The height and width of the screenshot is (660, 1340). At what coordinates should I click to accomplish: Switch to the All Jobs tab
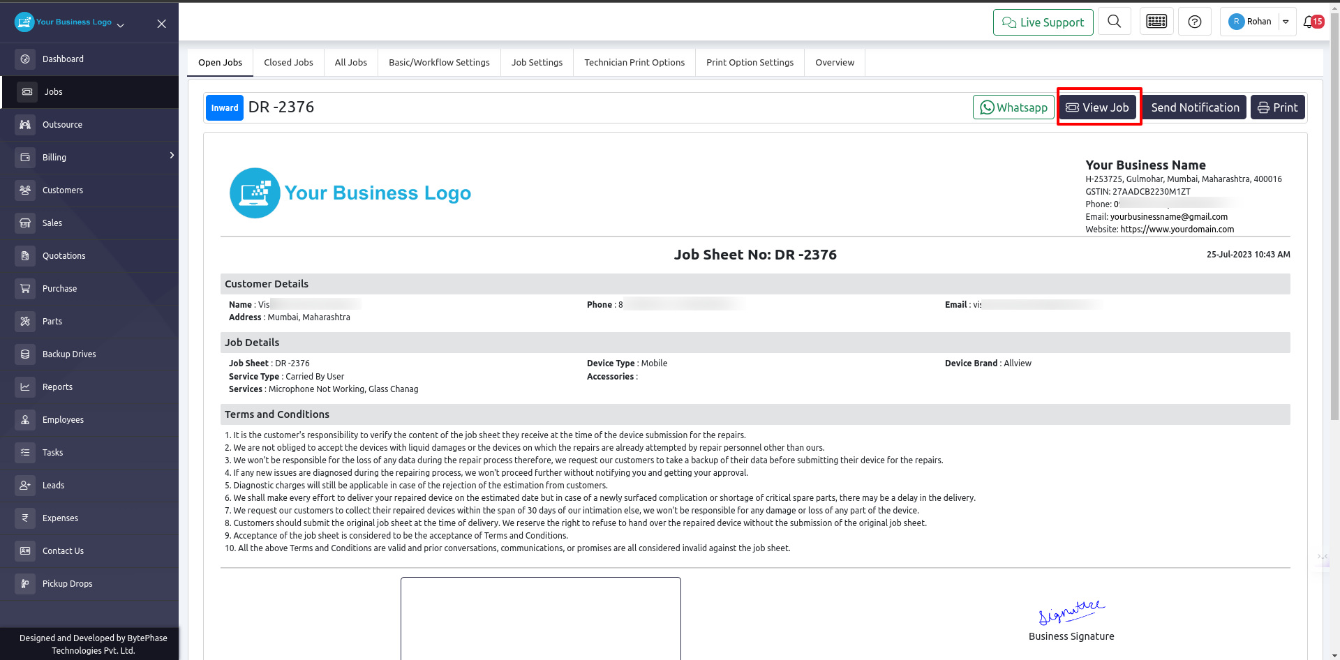coord(351,63)
